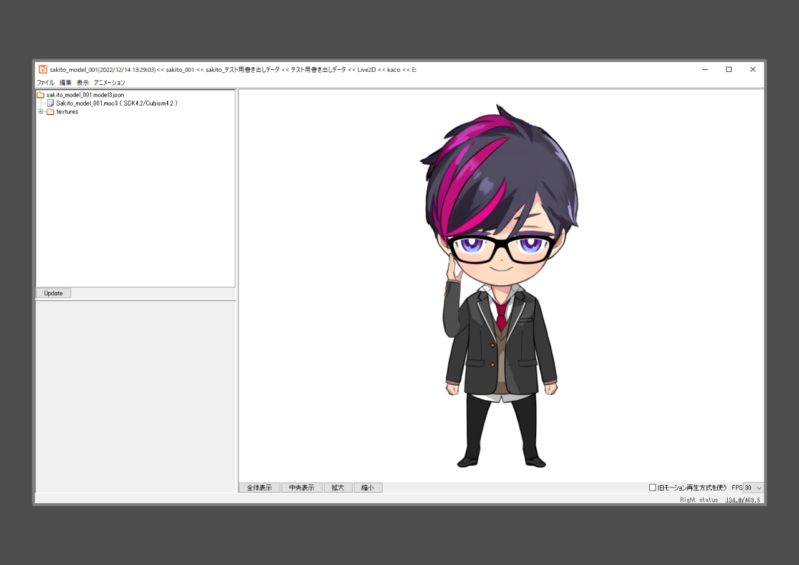Click the FPS label
Image resolution: width=799 pixels, height=565 pixels.
click(x=737, y=488)
